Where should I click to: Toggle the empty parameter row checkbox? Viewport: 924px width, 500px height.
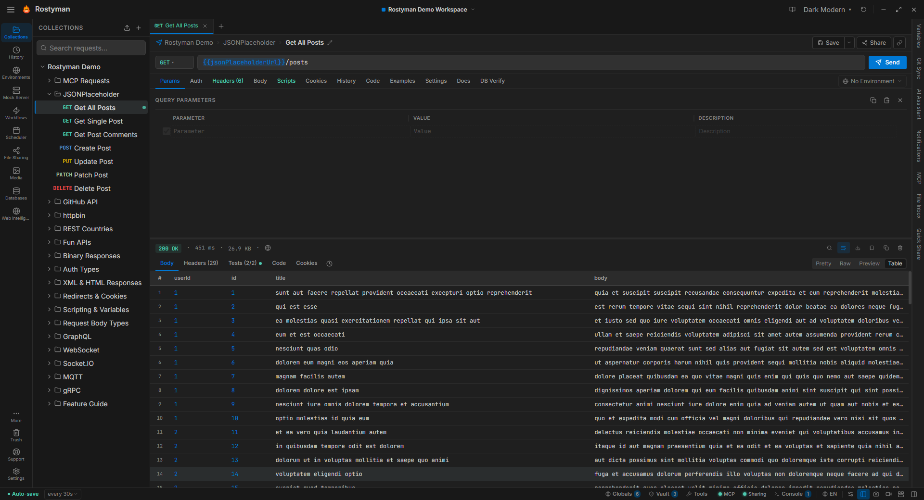167,131
